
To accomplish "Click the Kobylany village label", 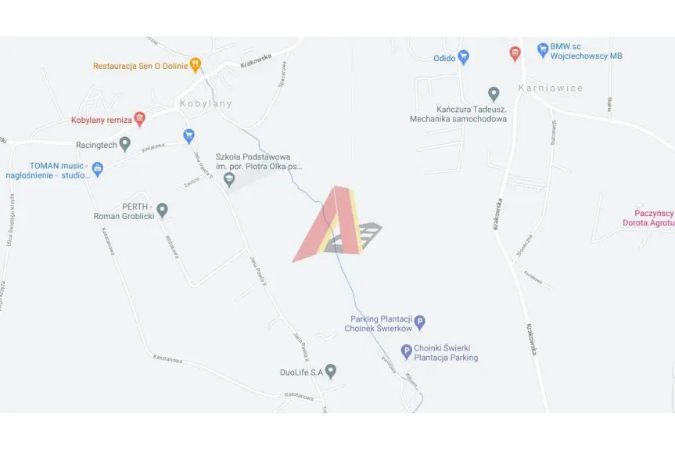I will [206, 103].
